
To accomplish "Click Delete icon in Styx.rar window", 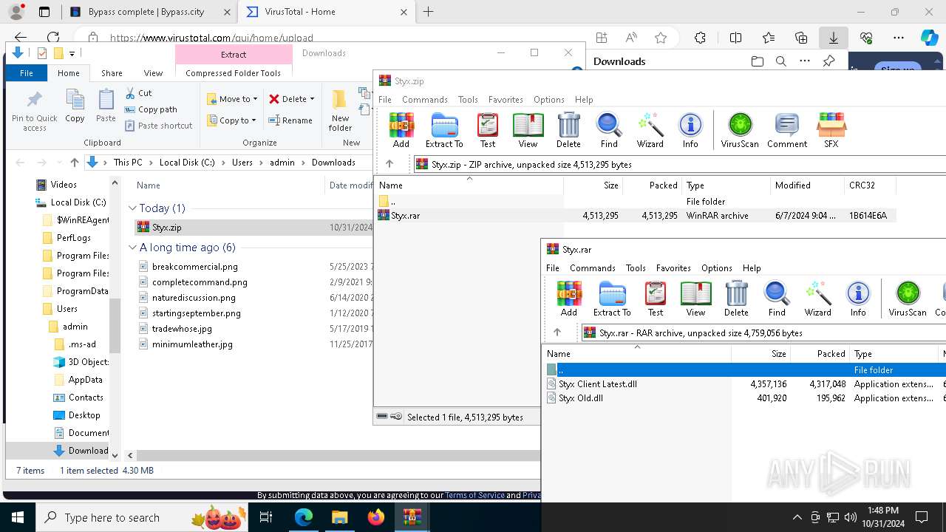I will (x=736, y=299).
